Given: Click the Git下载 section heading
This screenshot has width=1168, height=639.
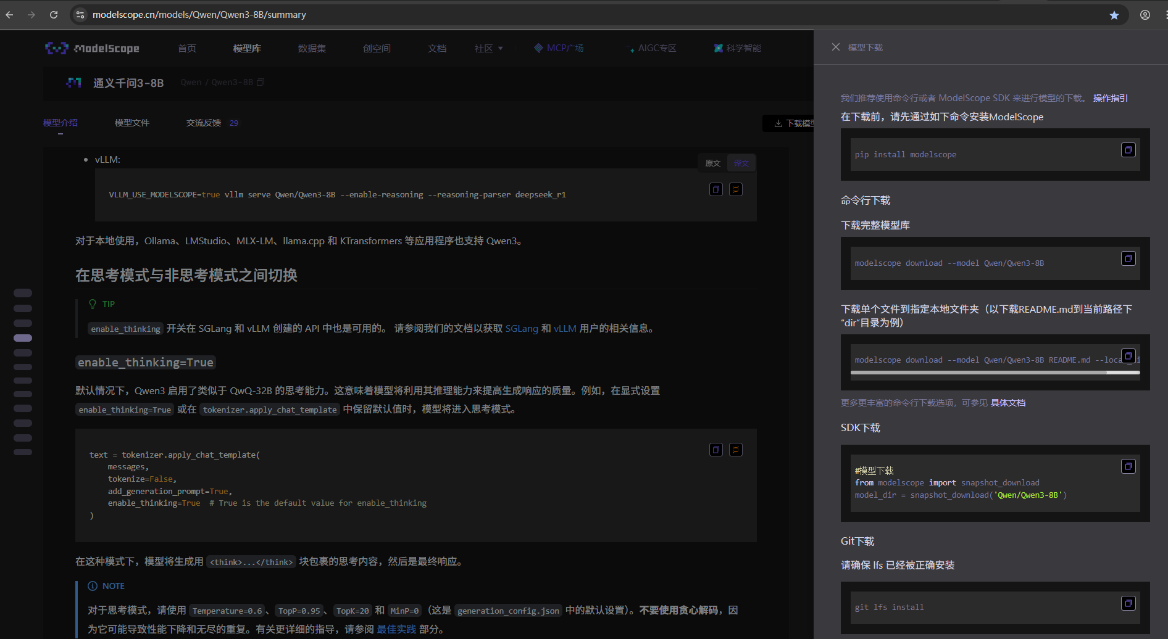Looking at the screenshot, I should (x=857, y=542).
